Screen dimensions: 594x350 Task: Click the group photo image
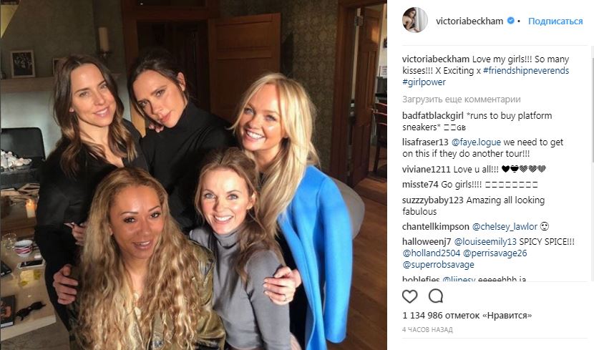click(x=193, y=175)
